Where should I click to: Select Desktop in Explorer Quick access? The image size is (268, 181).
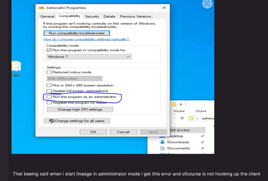point(175,136)
